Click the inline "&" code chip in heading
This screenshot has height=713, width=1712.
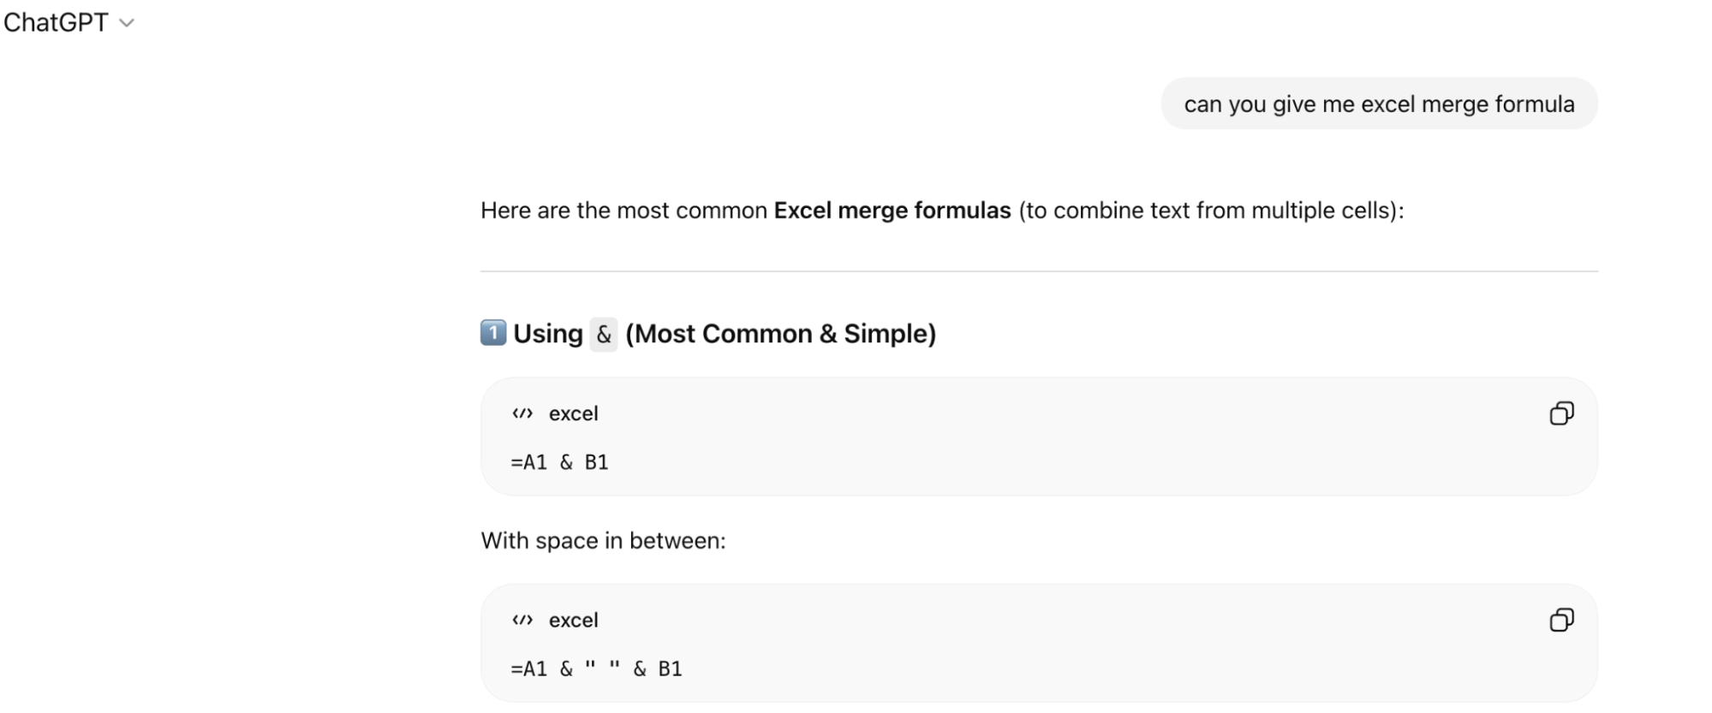604,334
